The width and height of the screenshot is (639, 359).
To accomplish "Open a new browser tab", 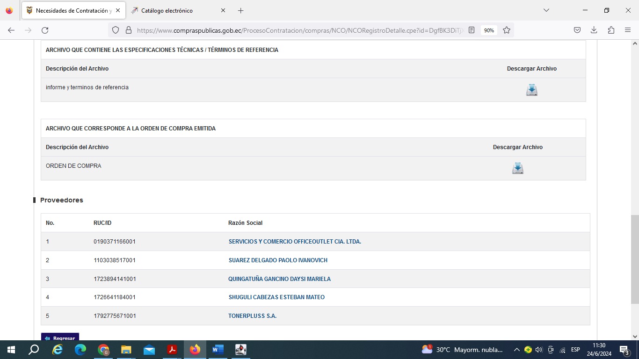I will coord(240,10).
